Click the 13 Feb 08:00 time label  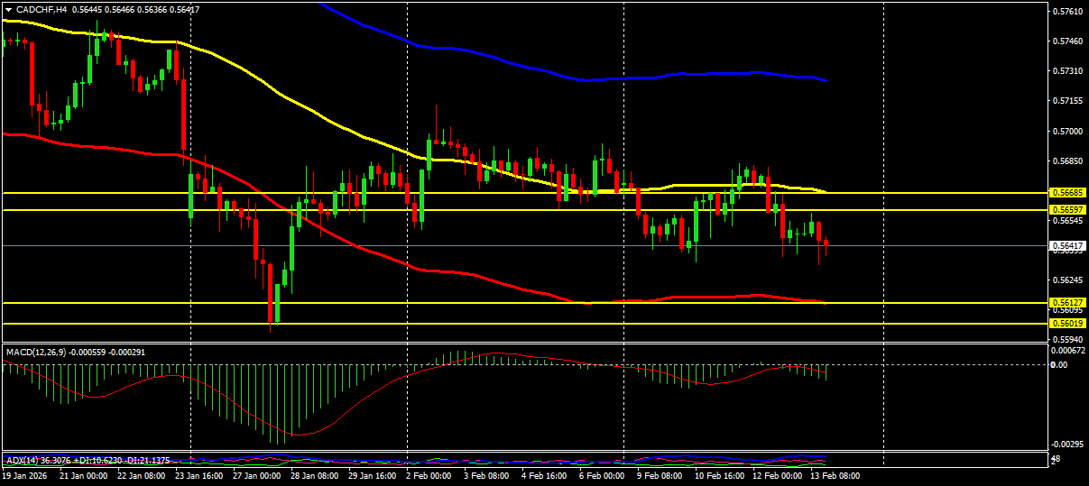point(835,475)
